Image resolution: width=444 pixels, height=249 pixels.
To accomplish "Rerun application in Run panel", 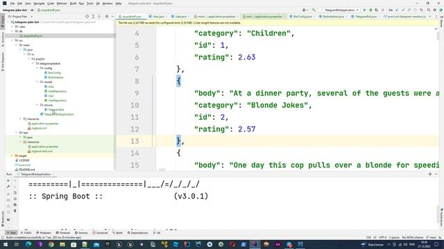I will coord(8,181).
